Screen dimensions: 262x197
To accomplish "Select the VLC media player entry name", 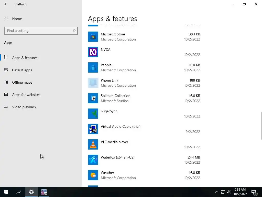I will point(114,142).
